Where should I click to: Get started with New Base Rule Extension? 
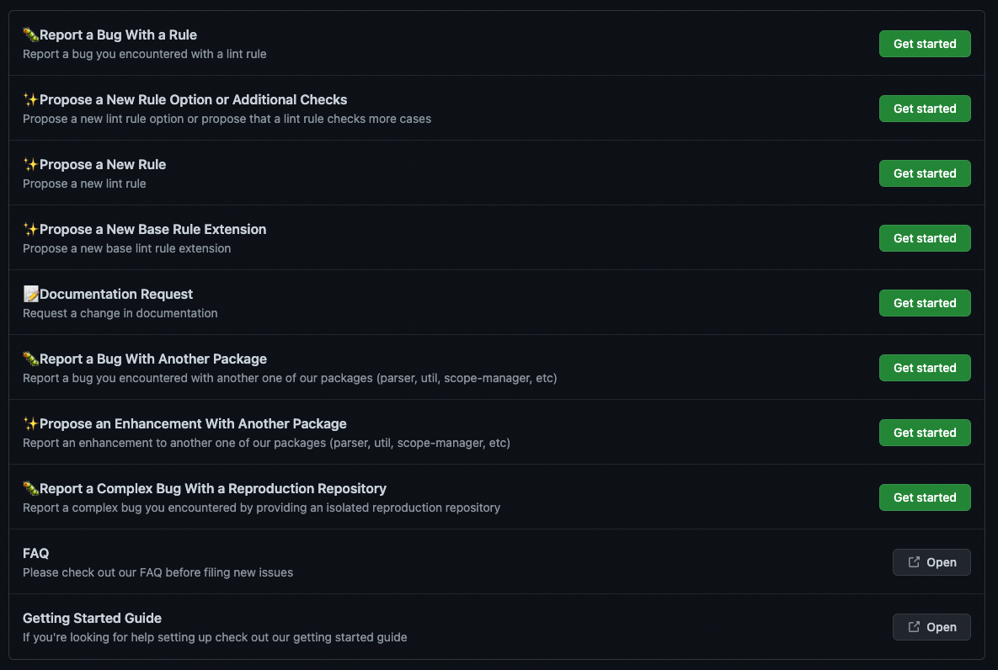925,238
